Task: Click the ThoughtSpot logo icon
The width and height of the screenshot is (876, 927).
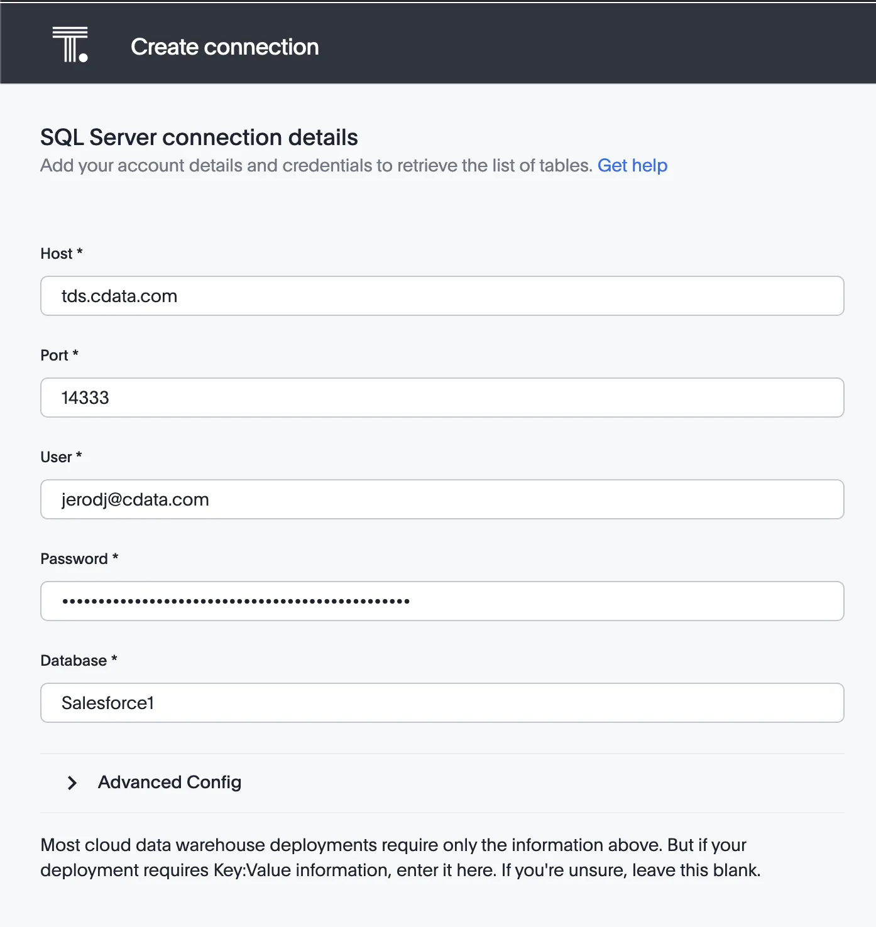Action: 70,45
